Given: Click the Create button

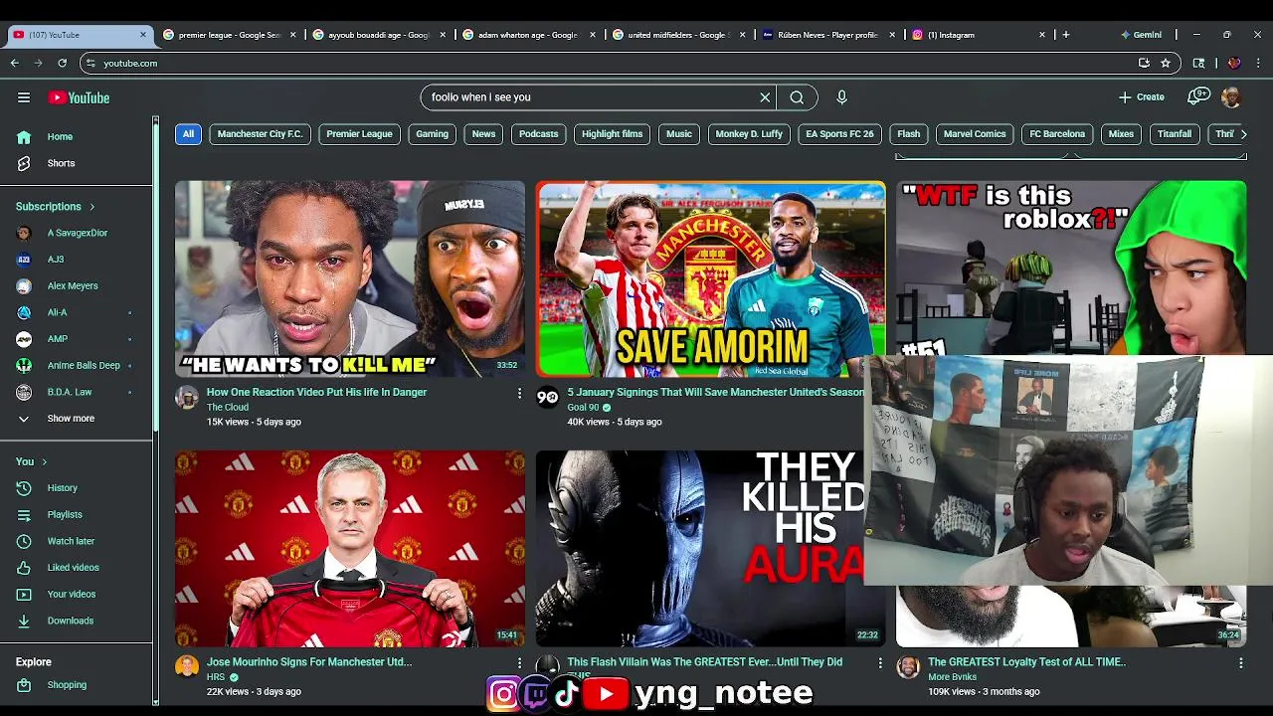Looking at the screenshot, I should click(1142, 97).
